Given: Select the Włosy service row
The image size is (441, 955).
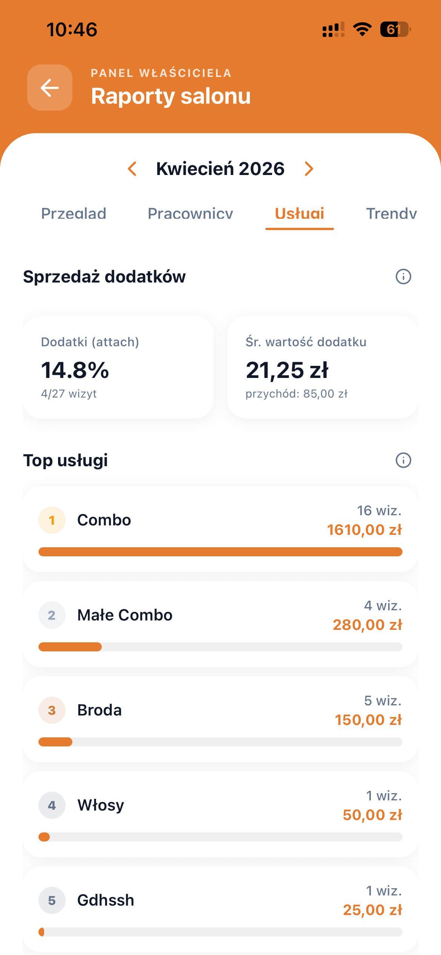Looking at the screenshot, I should tap(220, 814).
